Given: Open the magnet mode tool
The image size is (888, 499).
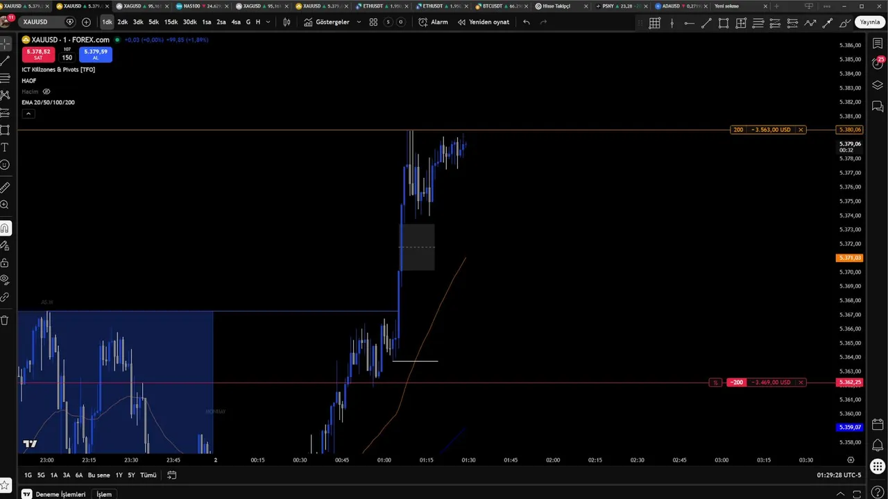Looking at the screenshot, I should point(4,228).
